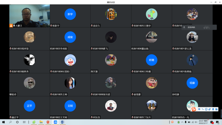Viewport: 222px width, 125px height.
Task: Open Sogou voice input microphone
Action: [x=213, y=109]
